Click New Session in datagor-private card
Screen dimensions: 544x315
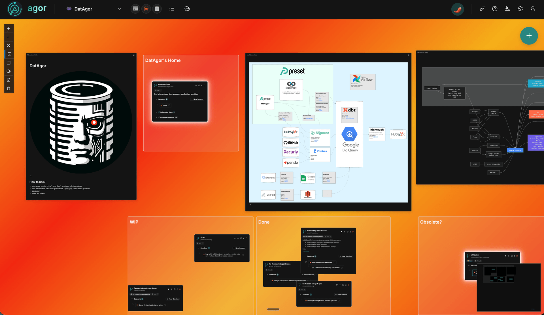tap(197, 99)
